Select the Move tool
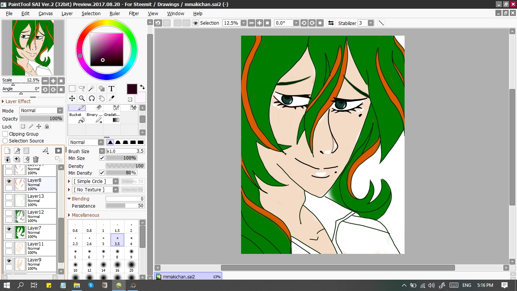Viewport: 517px width, 291px height. point(72,99)
